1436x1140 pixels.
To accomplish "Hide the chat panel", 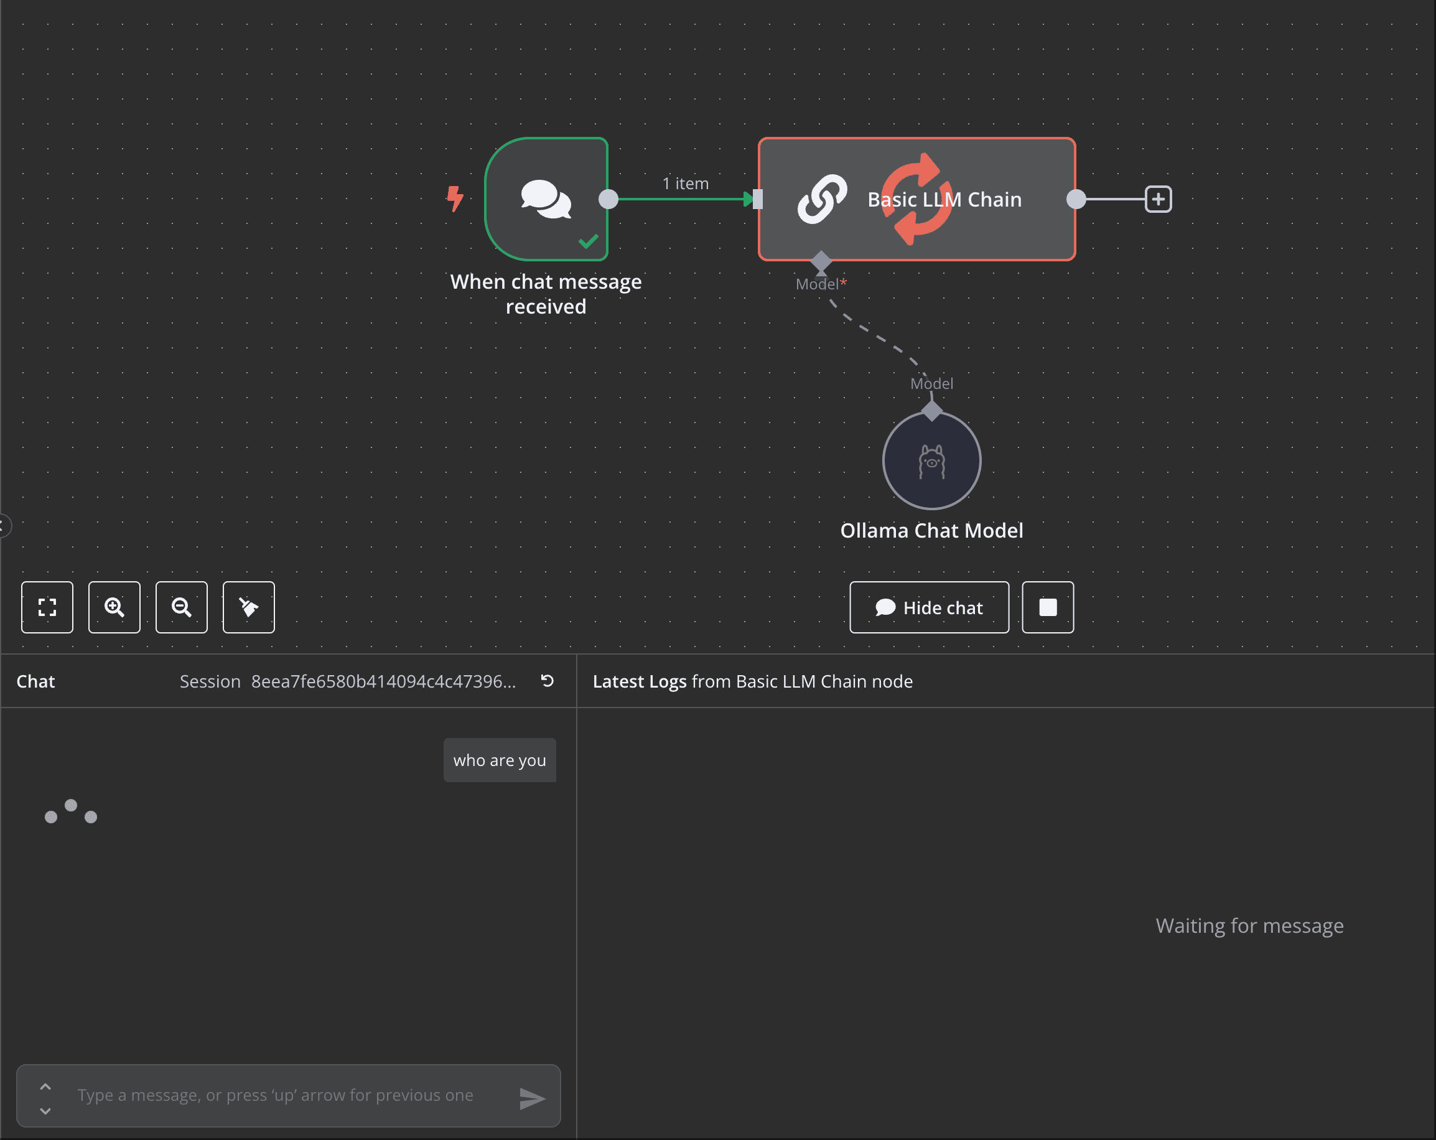I will pyautogui.click(x=928, y=607).
